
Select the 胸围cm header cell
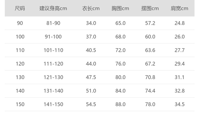[120, 9]
